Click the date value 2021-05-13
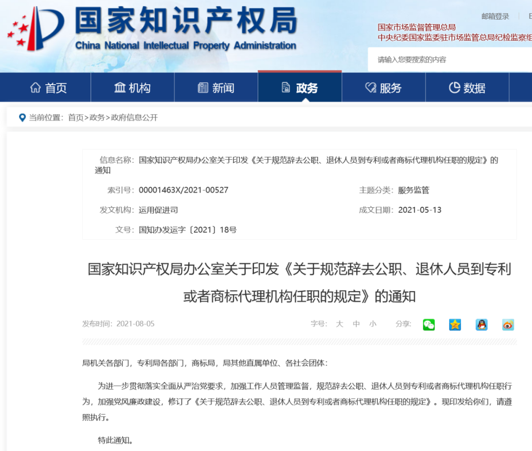The image size is (532, 451). [x=420, y=210]
